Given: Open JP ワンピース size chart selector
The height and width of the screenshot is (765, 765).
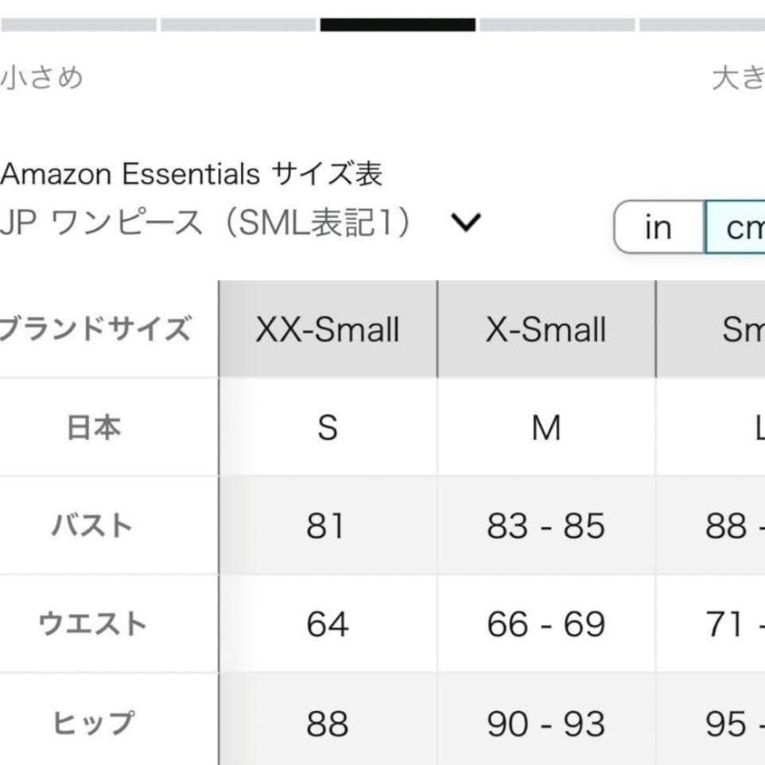Looking at the screenshot, I should (207, 223).
